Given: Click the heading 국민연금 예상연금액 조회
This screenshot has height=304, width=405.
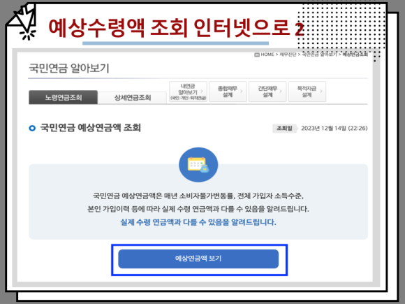Looking at the screenshot, I should tap(90, 128).
